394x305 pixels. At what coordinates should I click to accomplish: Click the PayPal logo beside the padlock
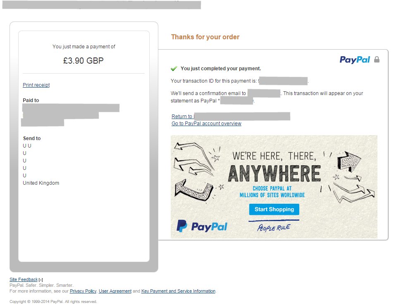(x=355, y=60)
